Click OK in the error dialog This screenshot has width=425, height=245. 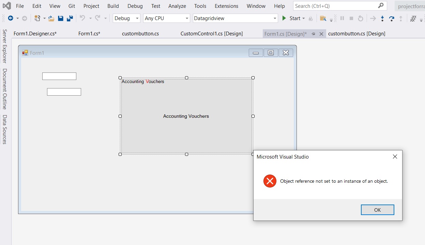click(378, 210)
